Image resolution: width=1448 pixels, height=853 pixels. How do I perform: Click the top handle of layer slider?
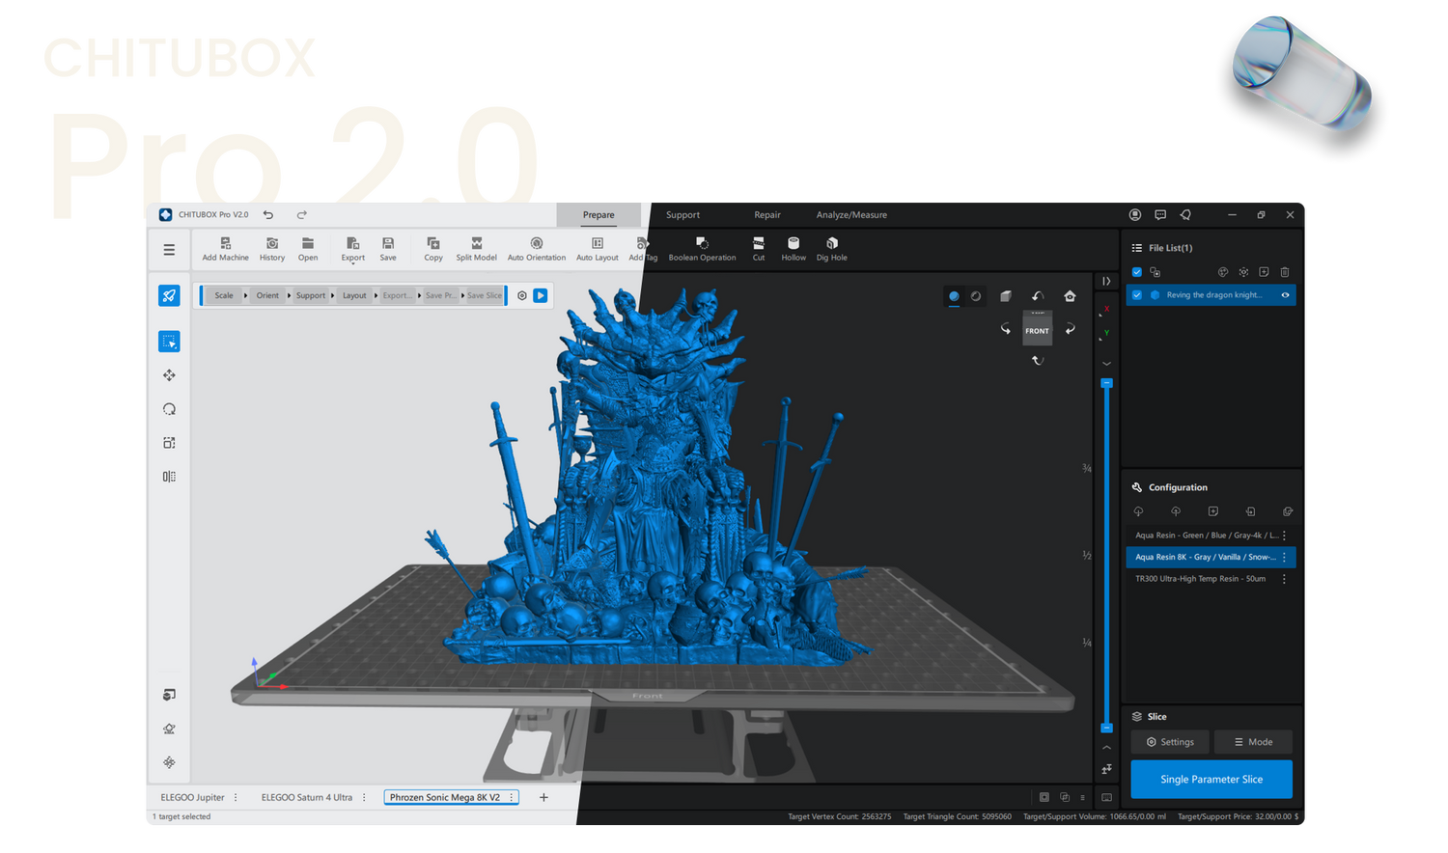point(1107,383)
